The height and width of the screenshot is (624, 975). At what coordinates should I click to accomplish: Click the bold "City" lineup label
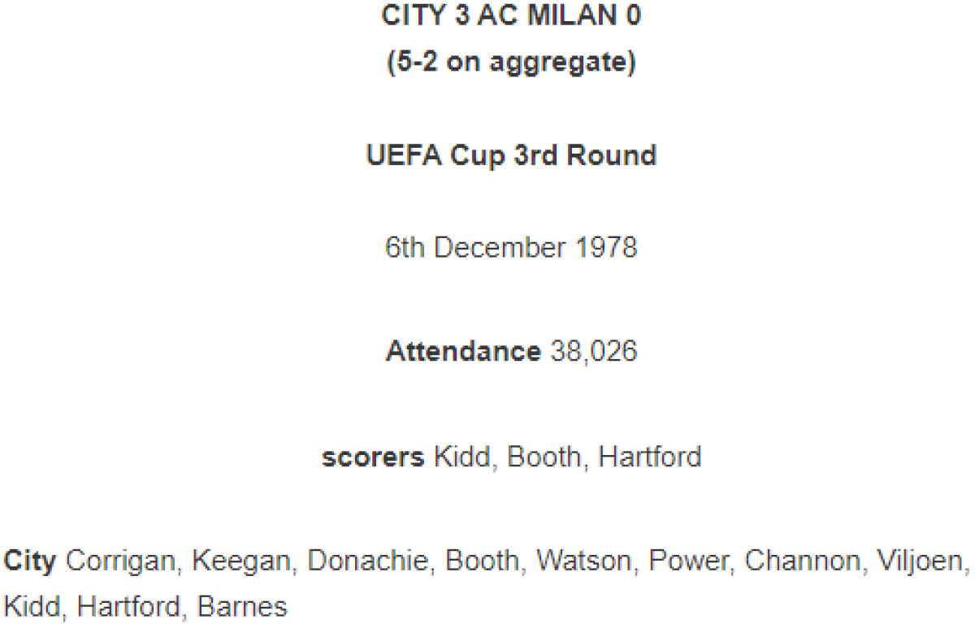[x=30, y=561]
